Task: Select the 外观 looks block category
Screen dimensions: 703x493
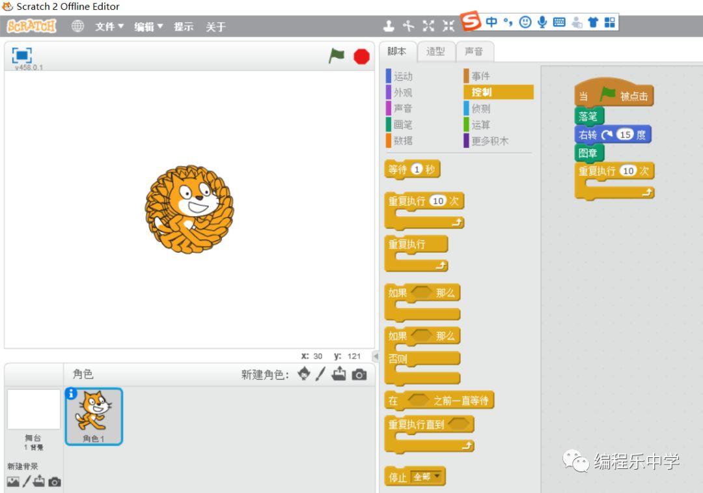Action: 403,92
